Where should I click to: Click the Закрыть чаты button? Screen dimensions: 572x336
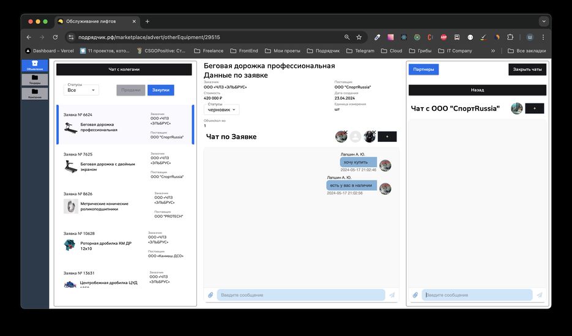[527, 69]
